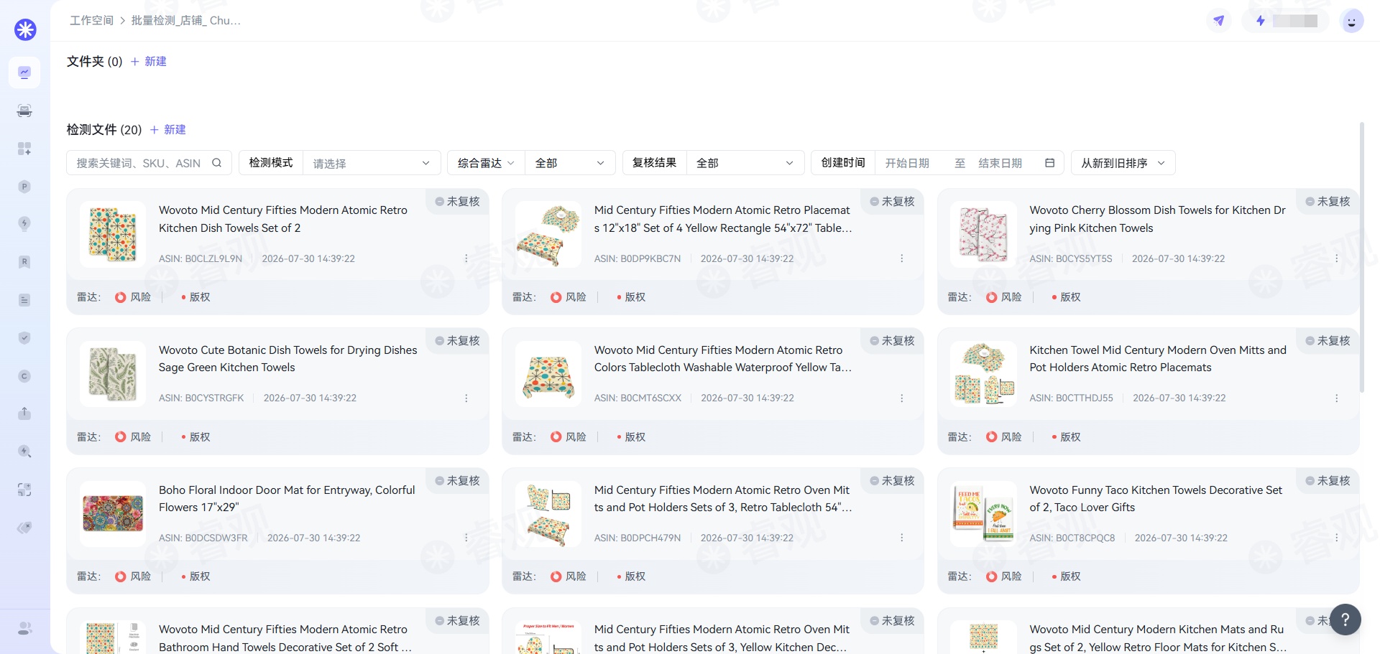Open three-dot menu for Boho Floral Door Mat
This screenshot has height=654, width=1380.
[466, 538]
